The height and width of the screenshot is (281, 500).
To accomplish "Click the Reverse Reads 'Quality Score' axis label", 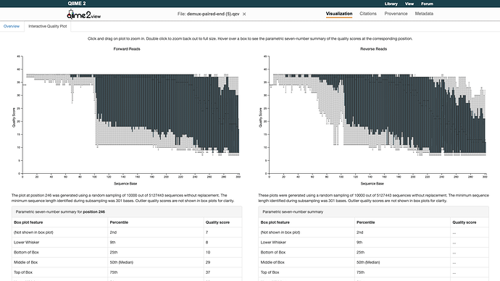I will point(261,117).
